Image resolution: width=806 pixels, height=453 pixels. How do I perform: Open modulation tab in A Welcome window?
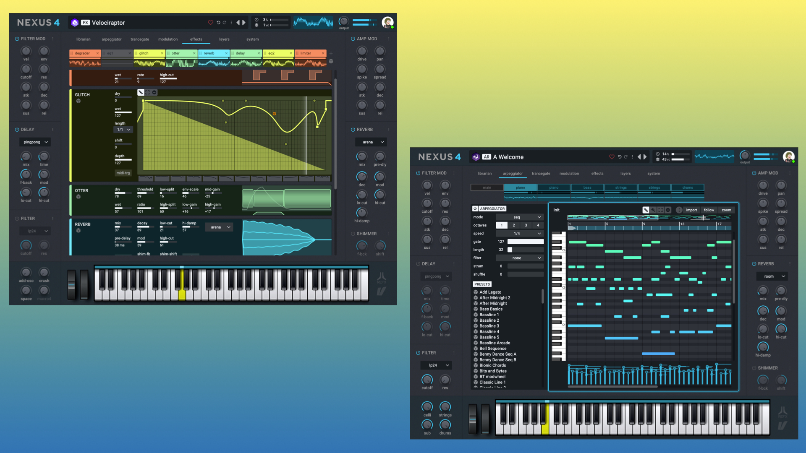(x=569, y=174)
